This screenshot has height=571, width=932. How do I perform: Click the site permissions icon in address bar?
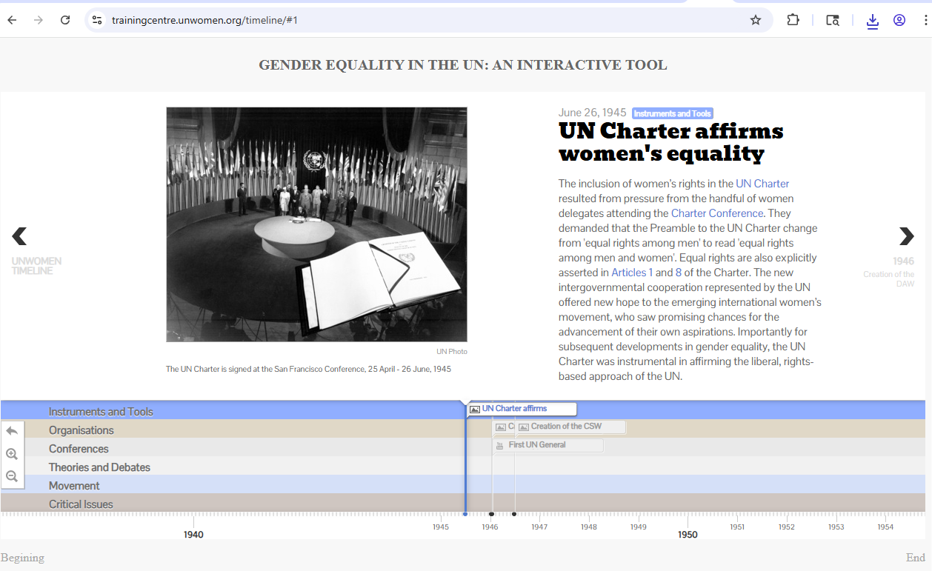pyautogui.click(x=97, y=20)
